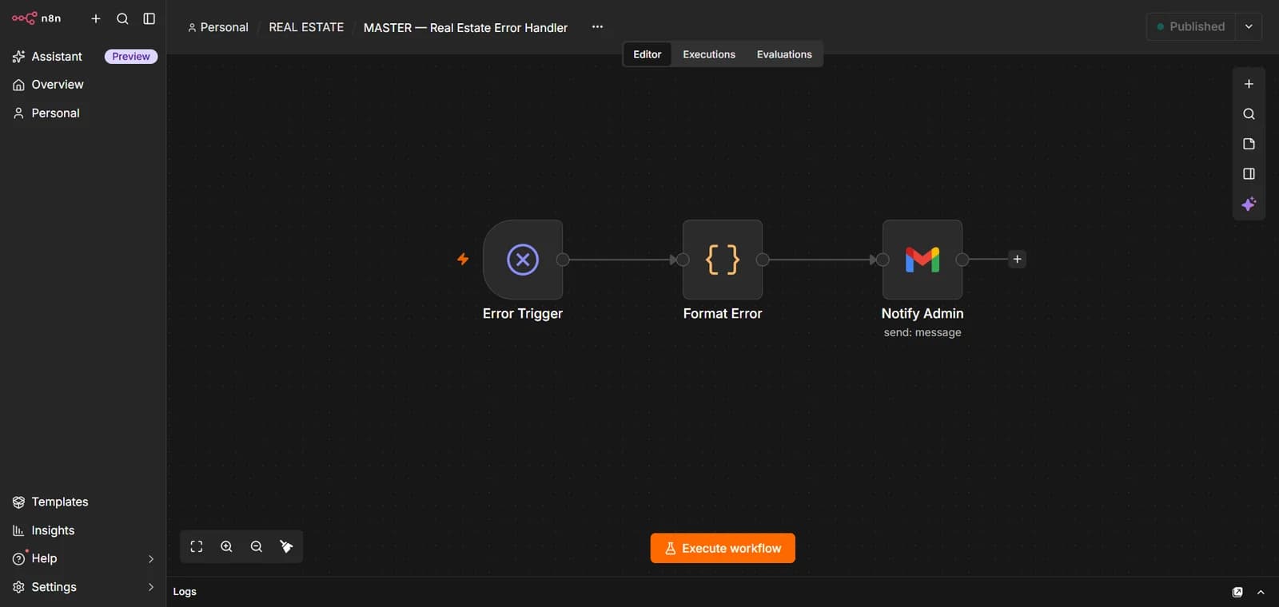The width and height of the screenshot is (1279, 607).
Task: Click the Published status button
Action: click(x=1191, y=26)
